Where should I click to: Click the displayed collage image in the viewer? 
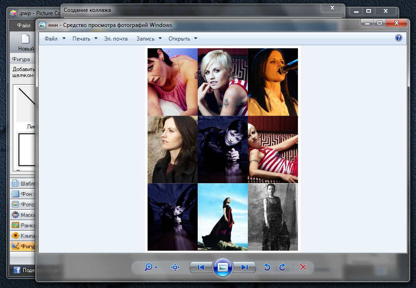[x=223, y=149]
